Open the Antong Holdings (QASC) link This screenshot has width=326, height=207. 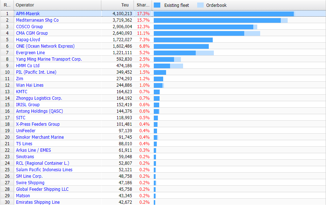(x=39, y=111)
